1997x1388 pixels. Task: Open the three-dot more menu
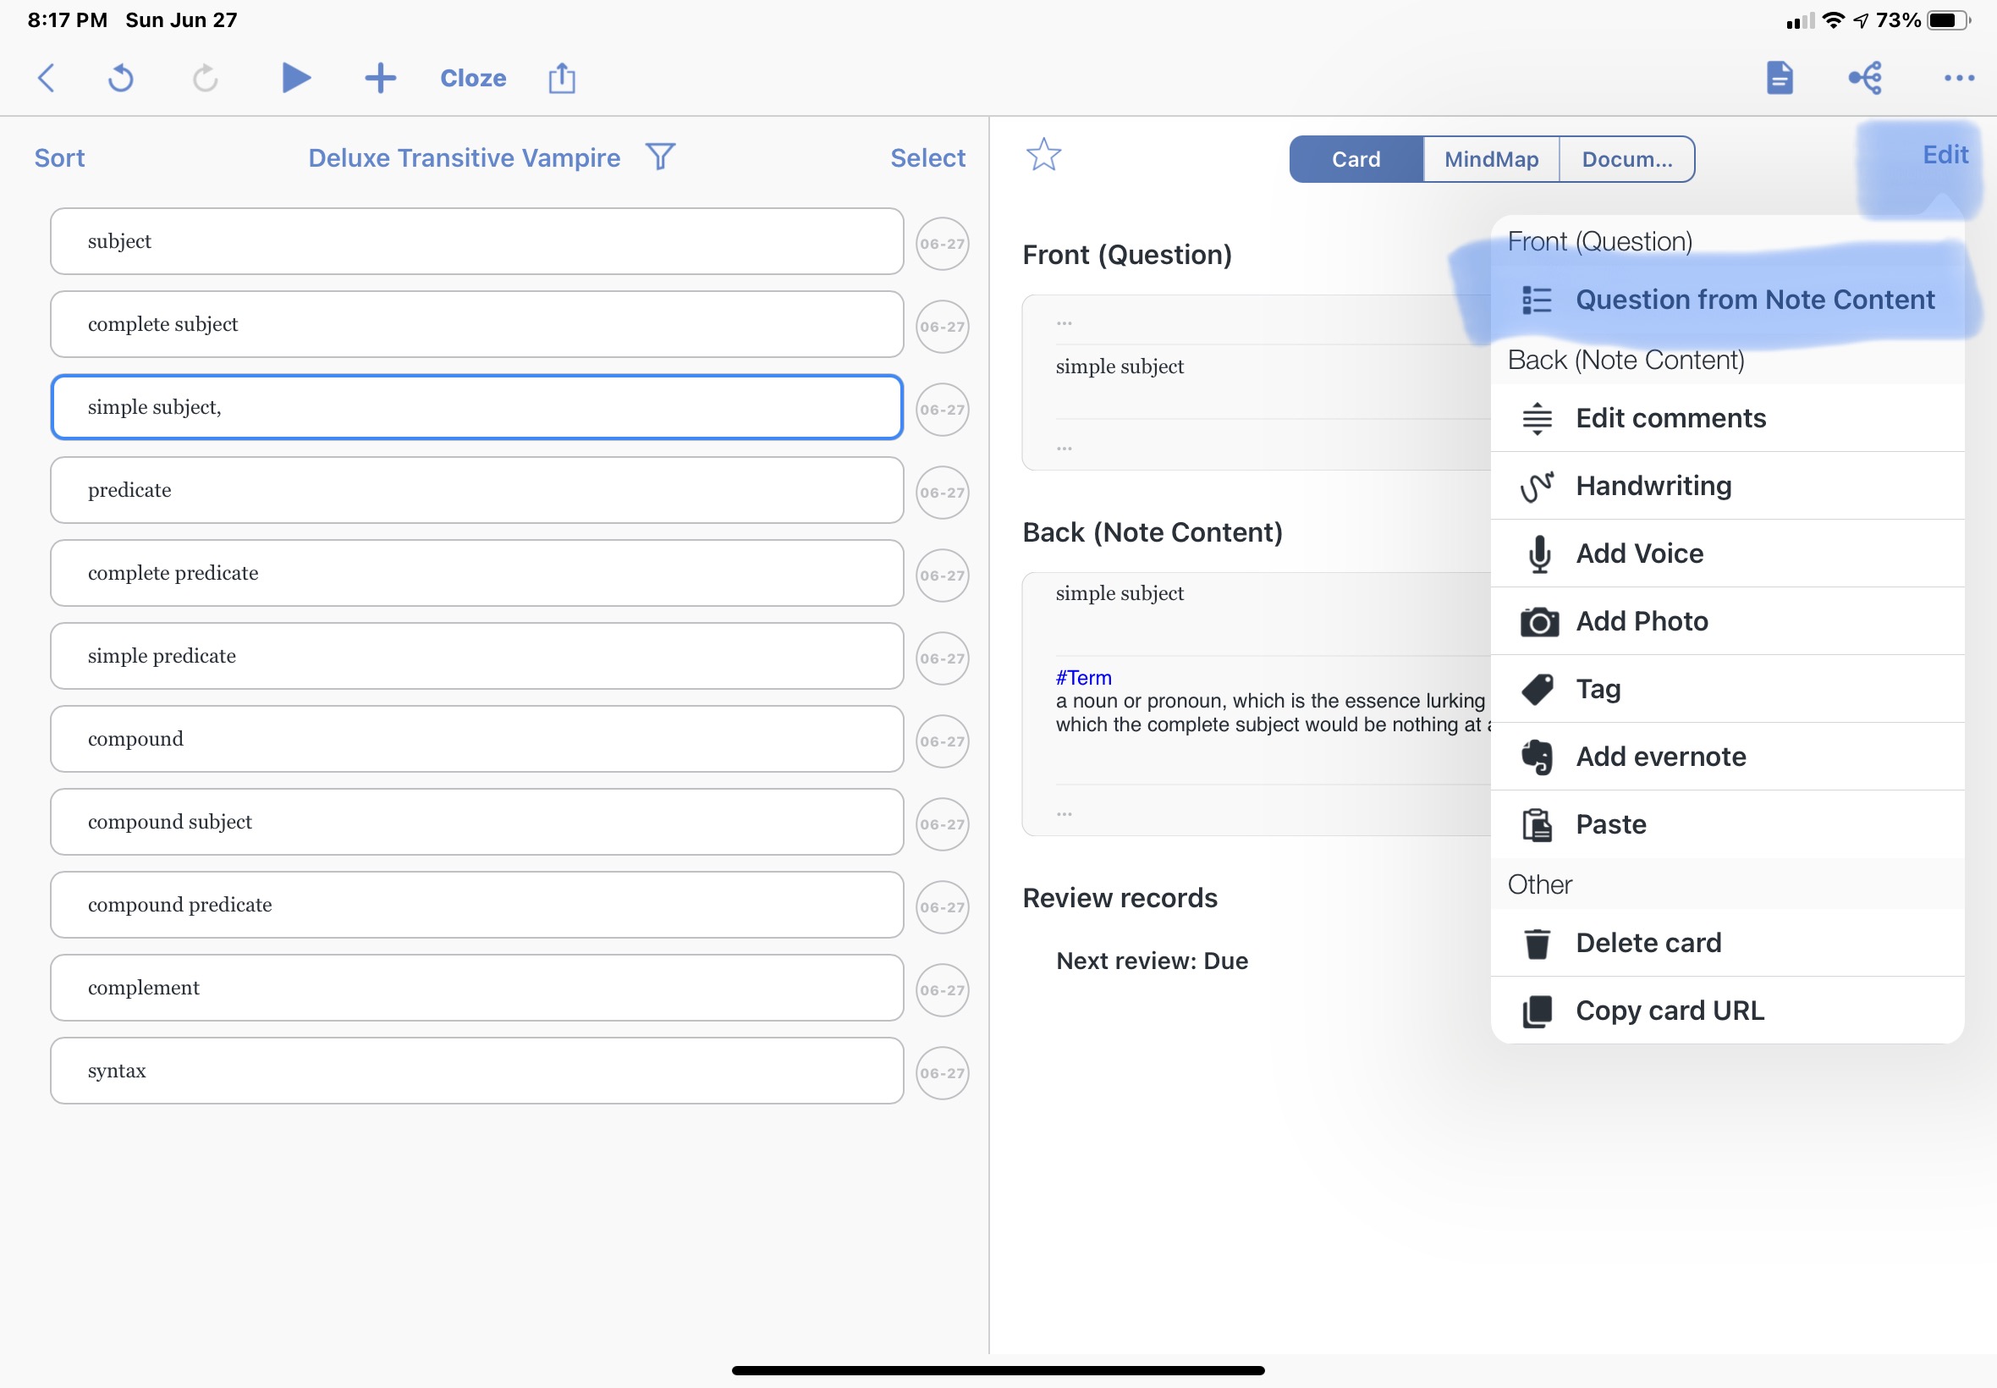click(1958, 78)
